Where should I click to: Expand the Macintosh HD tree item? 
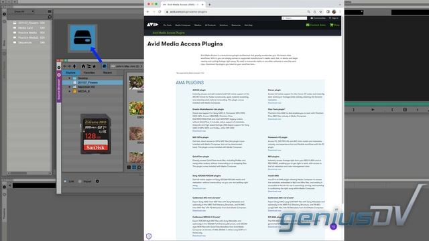(70, 87)
